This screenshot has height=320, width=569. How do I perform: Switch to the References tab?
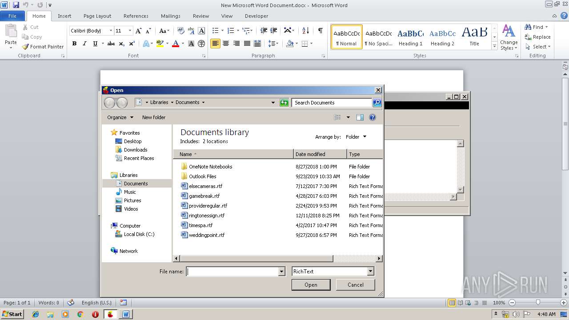(x=136, y=16)
